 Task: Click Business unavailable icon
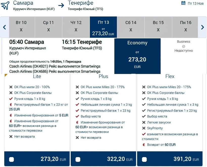[184, 46]
